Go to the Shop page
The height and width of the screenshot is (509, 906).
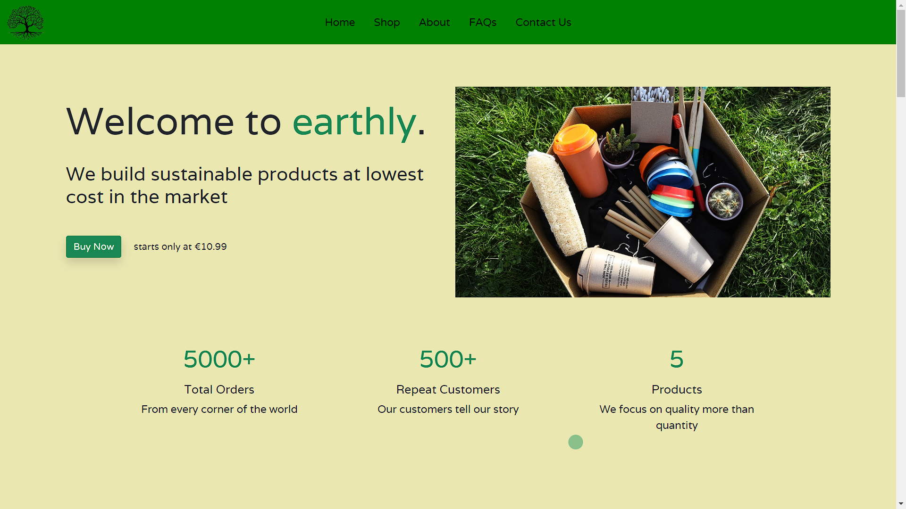pyautogui.click(x=386, y=22)
